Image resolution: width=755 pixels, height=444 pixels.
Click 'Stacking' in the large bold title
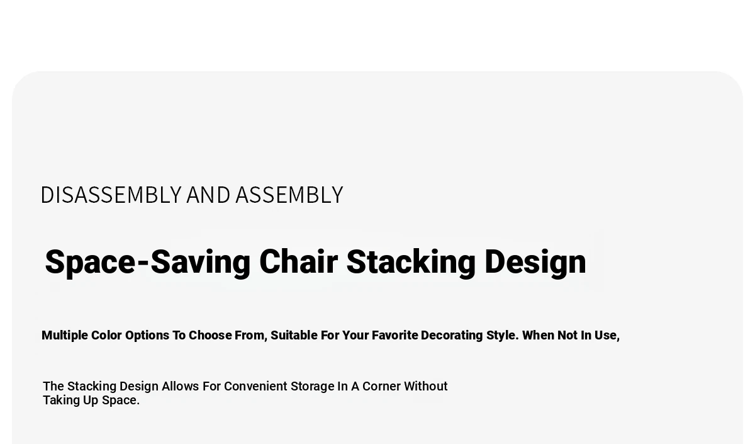click(411, 262)
